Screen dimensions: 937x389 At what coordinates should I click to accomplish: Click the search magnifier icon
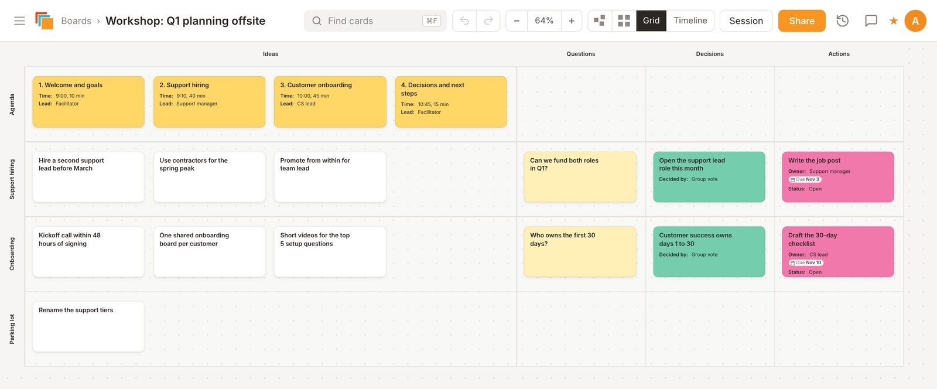click(x=317, y=21)
